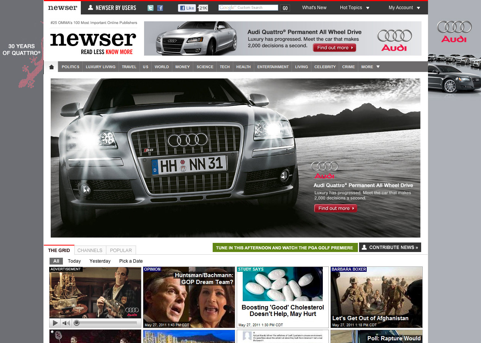Open the Luxury Living section
Viewport: 481px width, 343px height.
pos(101,67)
